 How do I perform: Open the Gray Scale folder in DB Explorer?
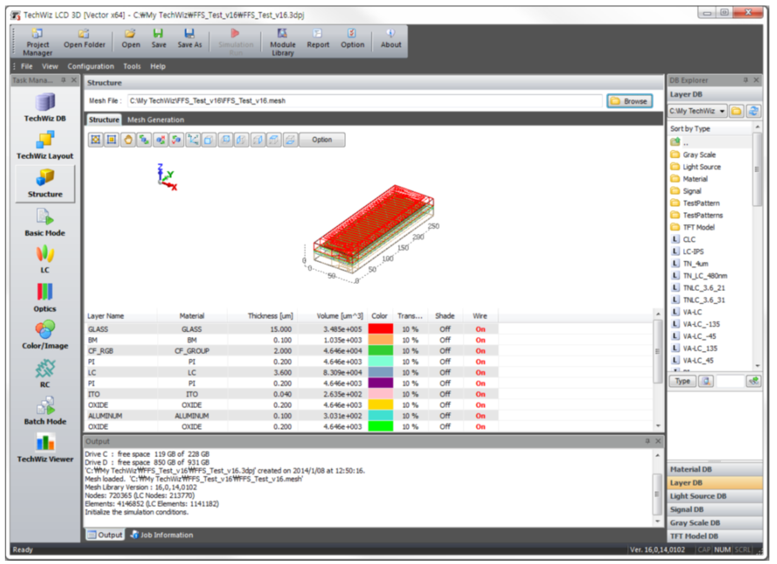pyautogui.click(x=693, y=155)
